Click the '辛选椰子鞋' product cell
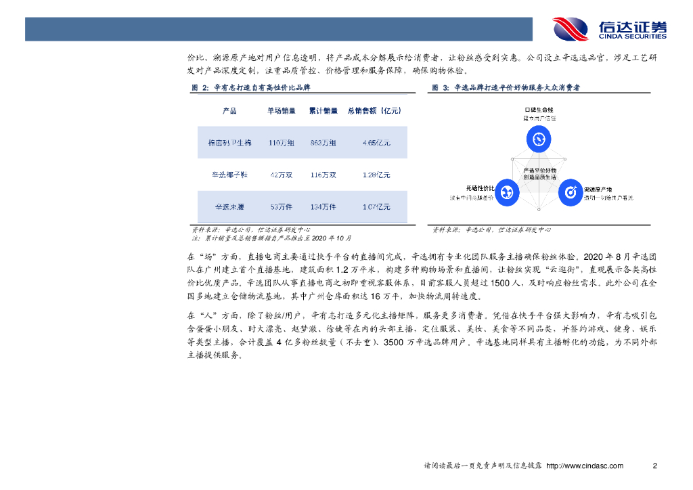This screenshot has width=693, height=490. (x=230, y=175)
